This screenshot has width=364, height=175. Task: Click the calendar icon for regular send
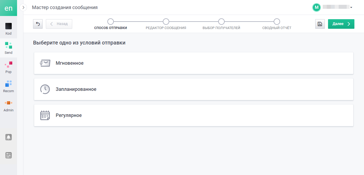pos(45,115)
